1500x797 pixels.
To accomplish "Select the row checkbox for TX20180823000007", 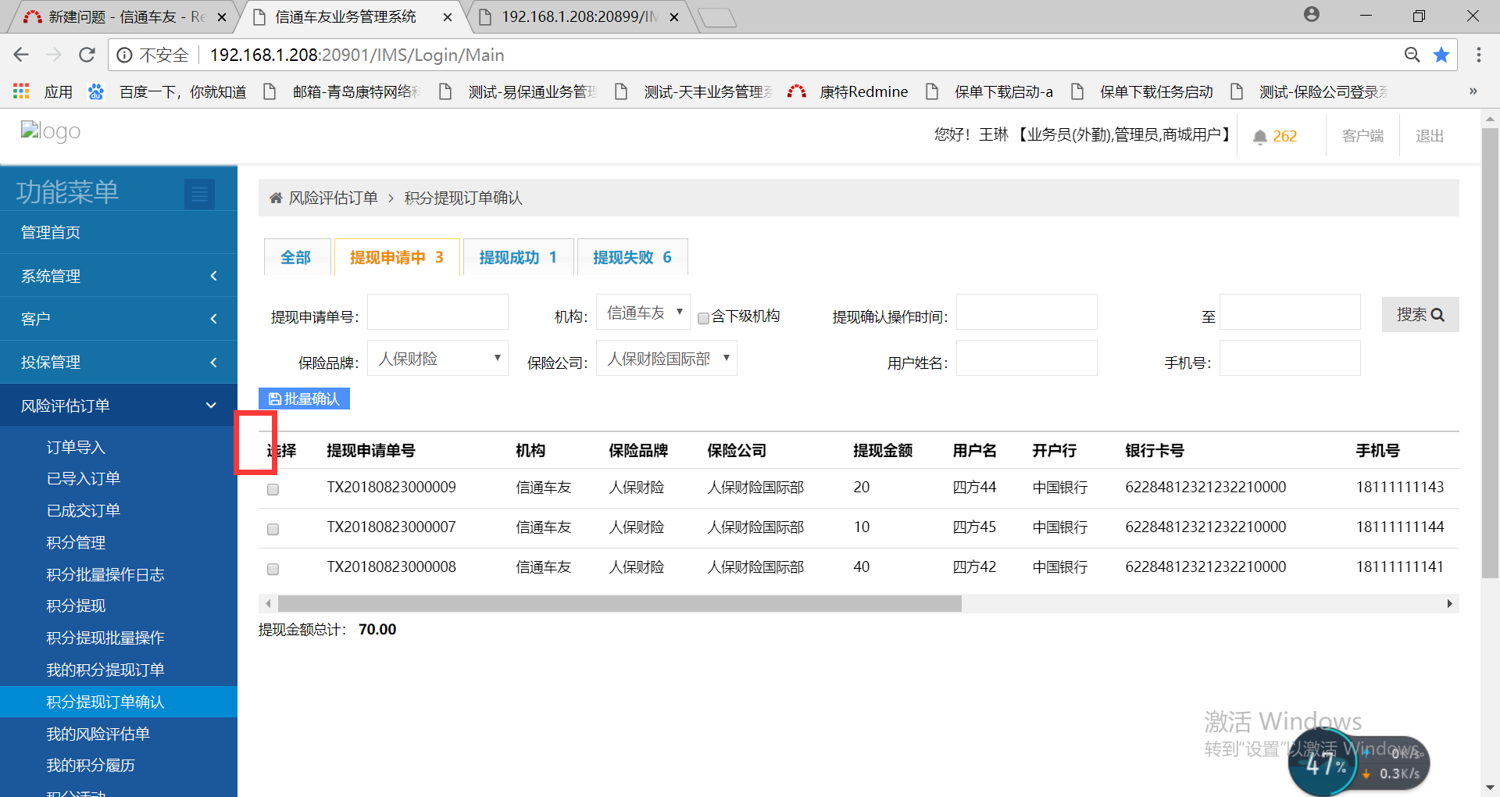I will 273,529.
